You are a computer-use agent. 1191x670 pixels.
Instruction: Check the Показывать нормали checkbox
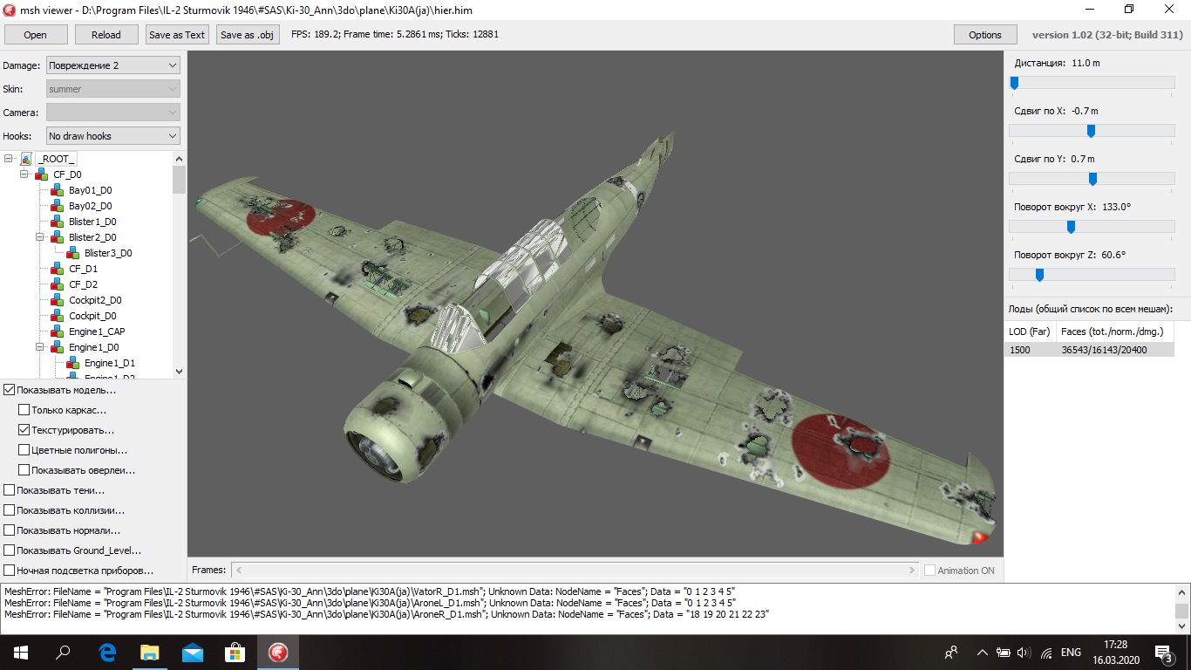[10, 530]
